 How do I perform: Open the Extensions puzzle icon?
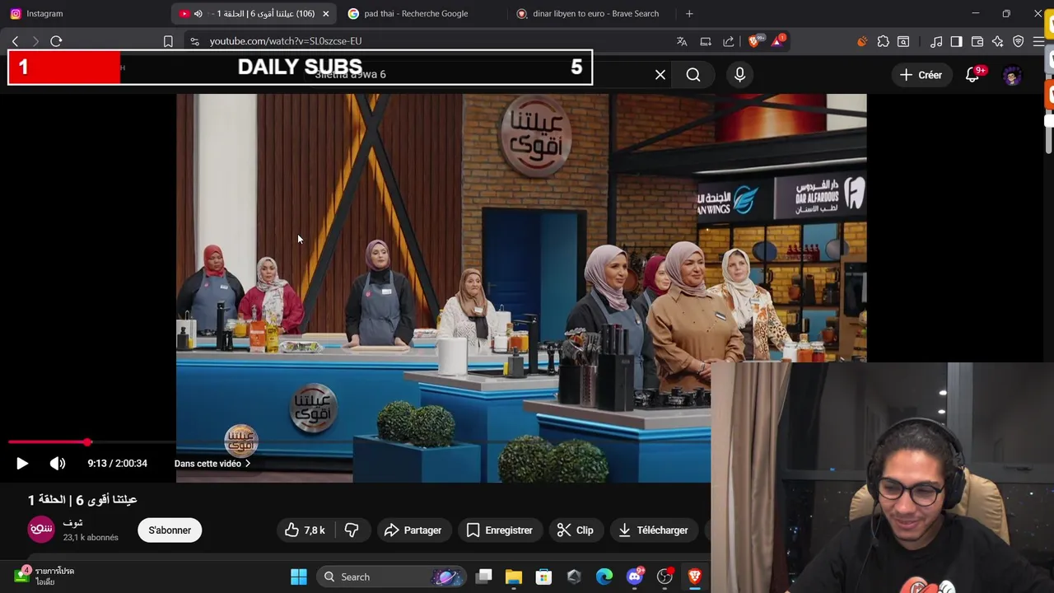pos(884,41)
